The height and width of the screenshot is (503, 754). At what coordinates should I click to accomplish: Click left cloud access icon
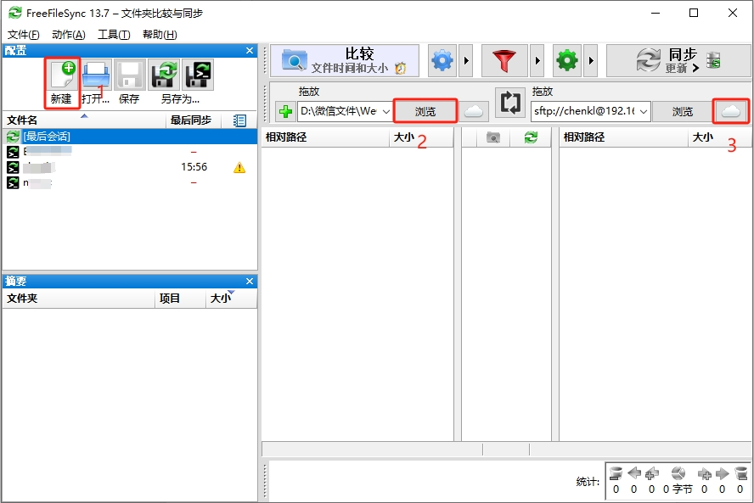(474, 111)
